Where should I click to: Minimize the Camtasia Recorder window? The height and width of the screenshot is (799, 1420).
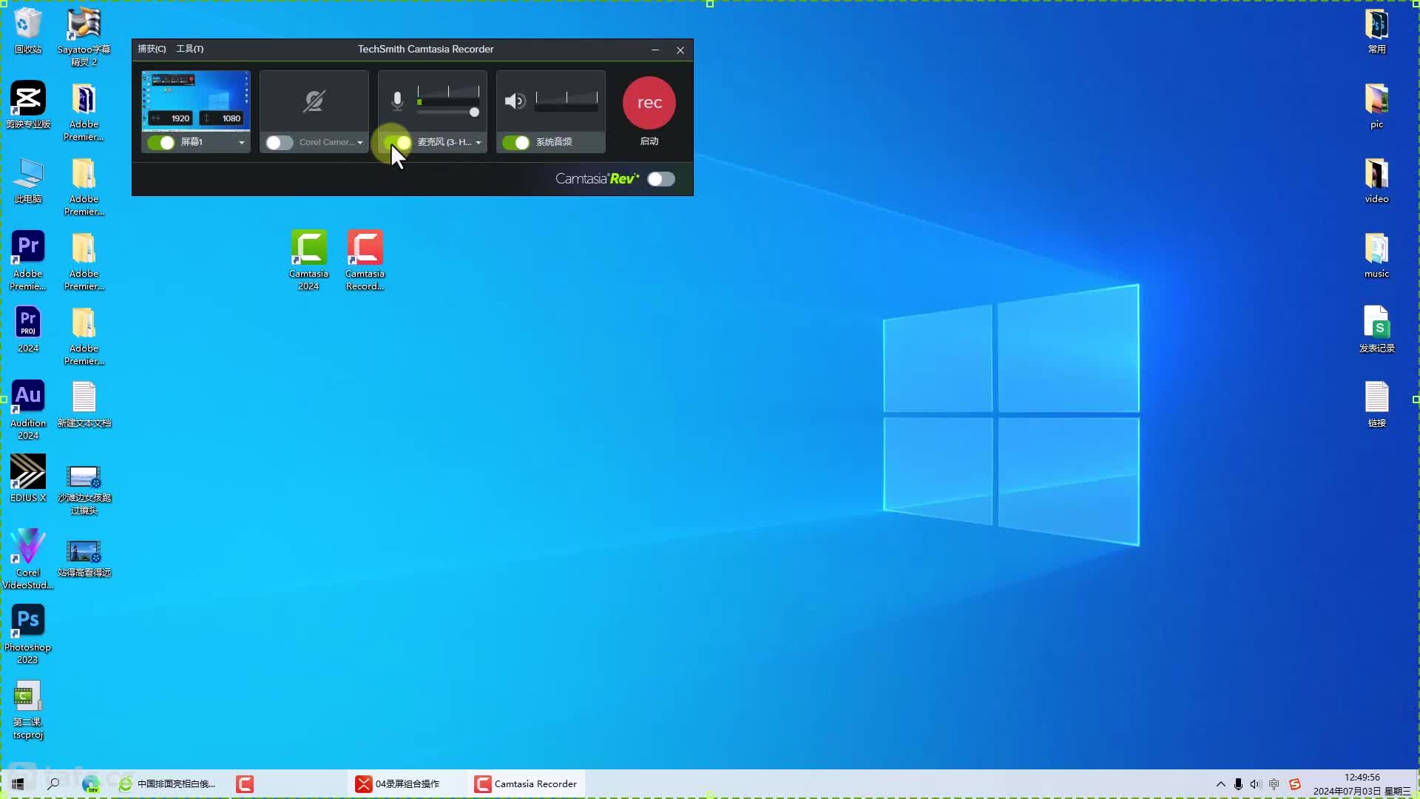point(655,50)
